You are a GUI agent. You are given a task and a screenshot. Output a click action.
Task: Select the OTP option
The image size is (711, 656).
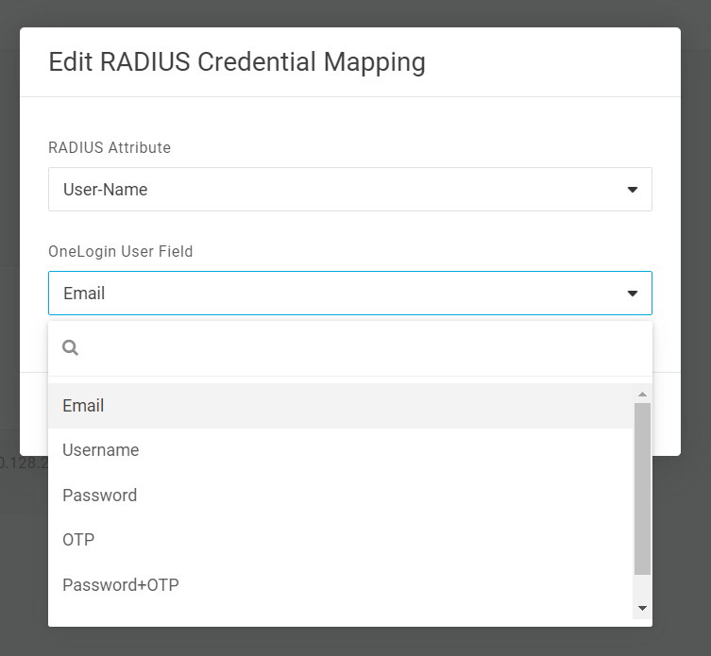(341, 540)
